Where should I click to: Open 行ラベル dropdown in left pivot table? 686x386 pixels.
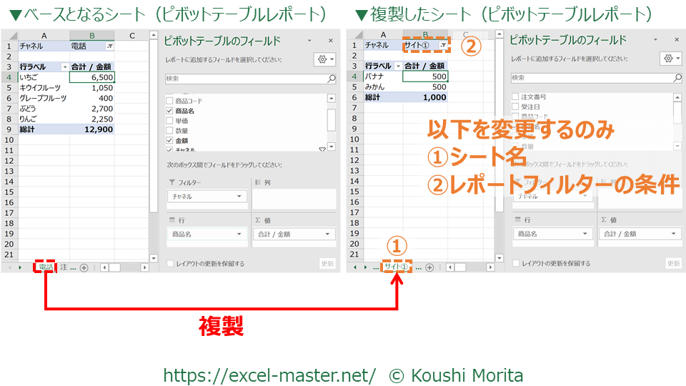click(x=65, y=66)
